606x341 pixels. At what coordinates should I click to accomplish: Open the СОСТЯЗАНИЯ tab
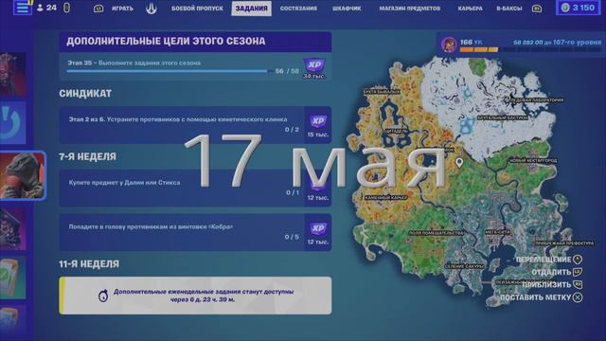(298, 9)
